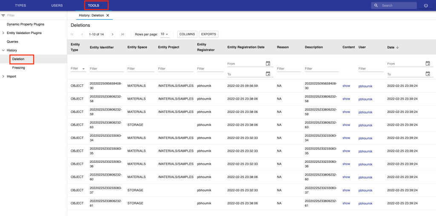The width and height of the screenshot is (436, 216).
Task: Select Deletion under History
Action: tap(18, 59)
